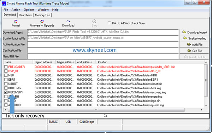
Task: Tick the UBOOT checkbox
Action: click(6, 84)
